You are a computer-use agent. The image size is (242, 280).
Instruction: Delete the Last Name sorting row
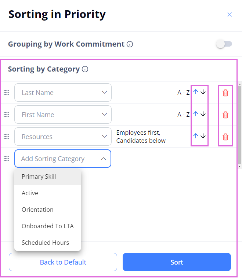point(225,93)
